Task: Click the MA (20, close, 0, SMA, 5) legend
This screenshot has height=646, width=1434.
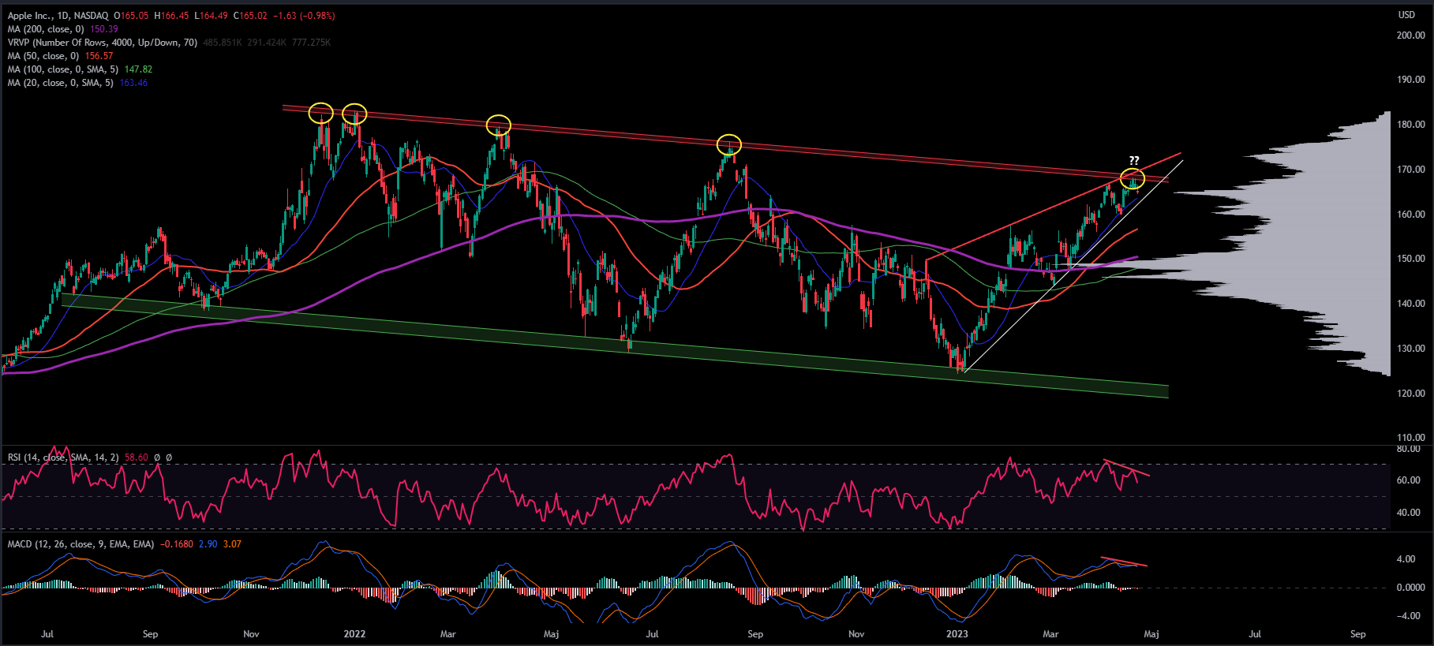Action: [x=61, y=83]
